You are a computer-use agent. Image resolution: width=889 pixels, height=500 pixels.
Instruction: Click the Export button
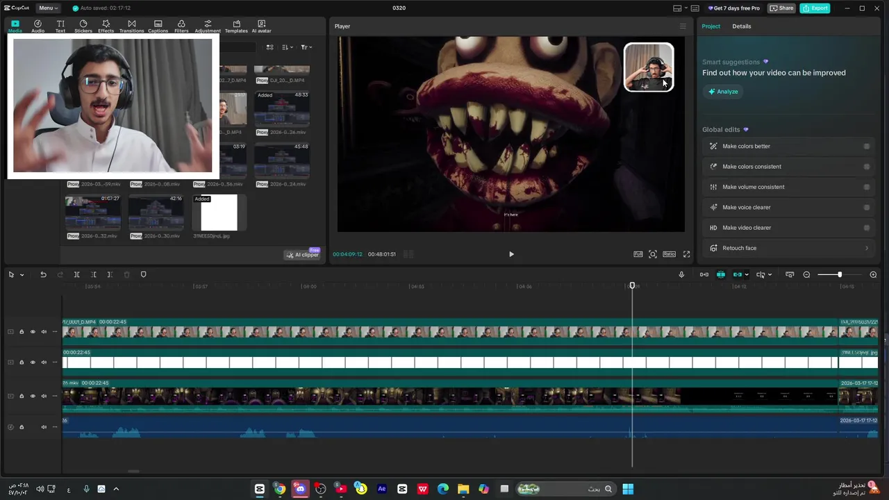[815, 8]
